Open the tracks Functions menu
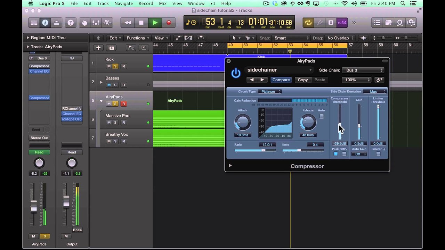The width and height of the screenshot is (445, 250). click(138, 38)
